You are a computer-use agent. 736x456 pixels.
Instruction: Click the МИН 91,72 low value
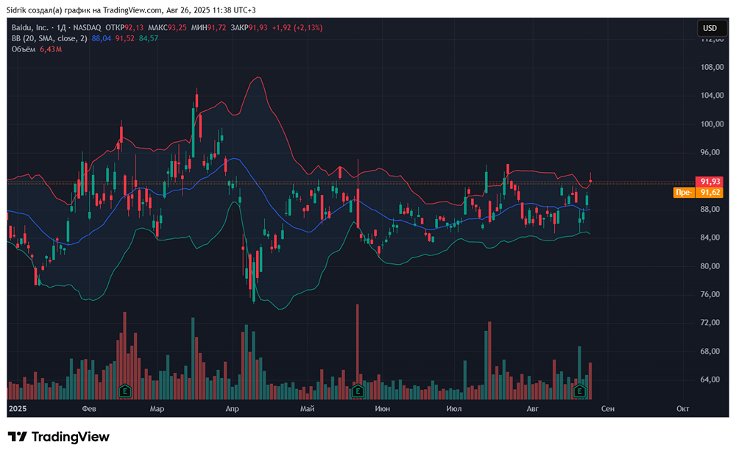point(208,28)
